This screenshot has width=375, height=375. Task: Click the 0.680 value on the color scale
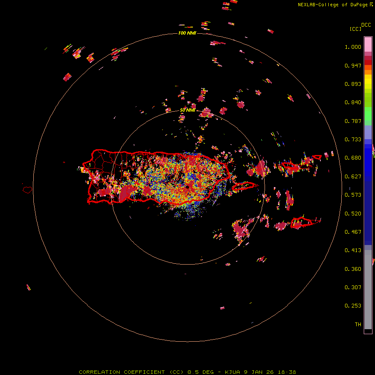[x=353, y=158]
